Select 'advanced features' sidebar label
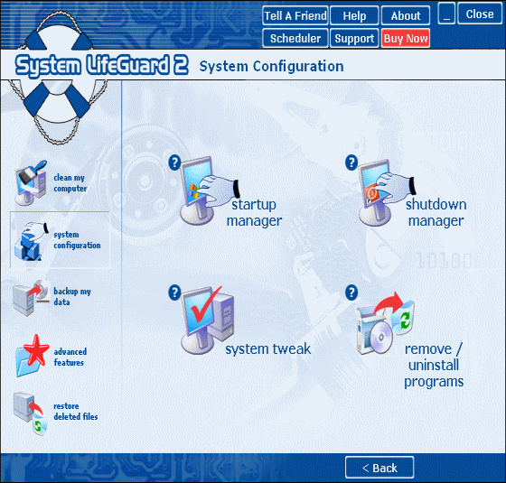 point(70,357)
